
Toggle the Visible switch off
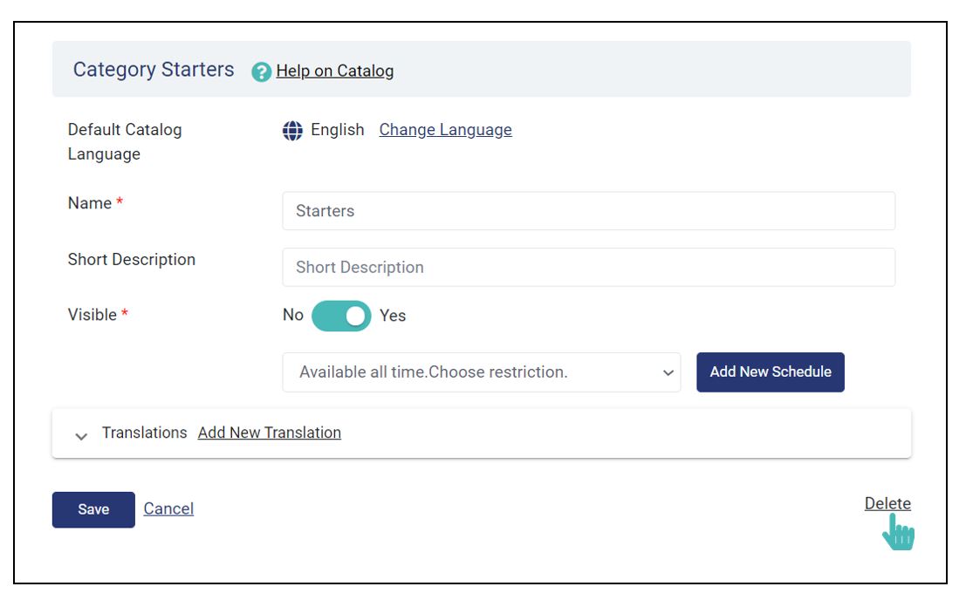[x=341, y=316]
